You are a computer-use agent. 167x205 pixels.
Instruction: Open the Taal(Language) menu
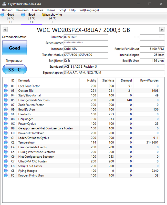click(89, 10)
